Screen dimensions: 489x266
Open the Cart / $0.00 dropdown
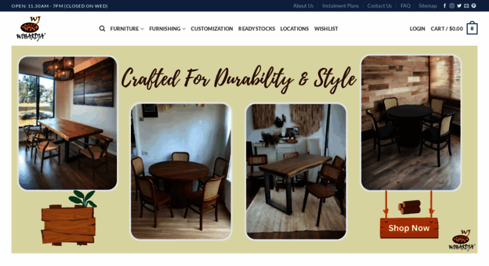[447, 29]
